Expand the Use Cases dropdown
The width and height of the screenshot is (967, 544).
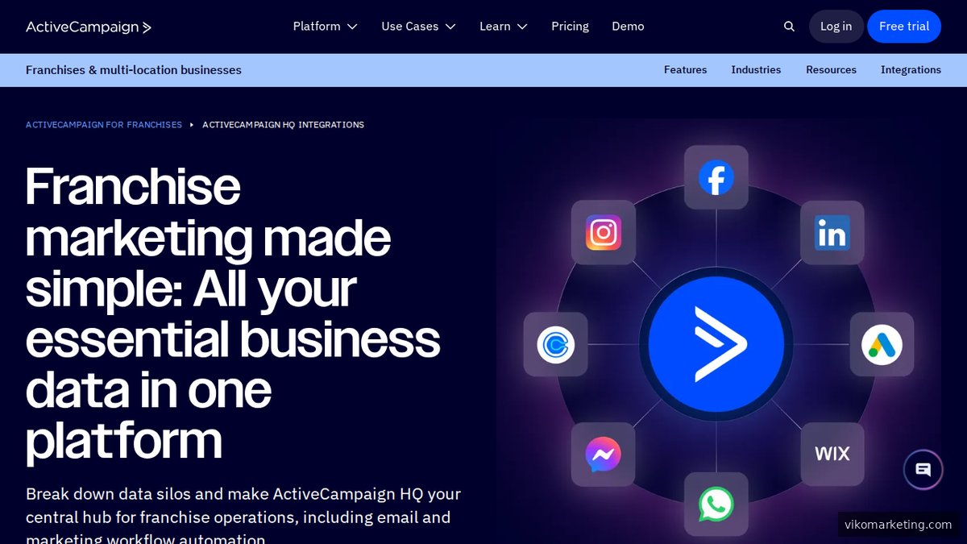(x=419, y=27)
